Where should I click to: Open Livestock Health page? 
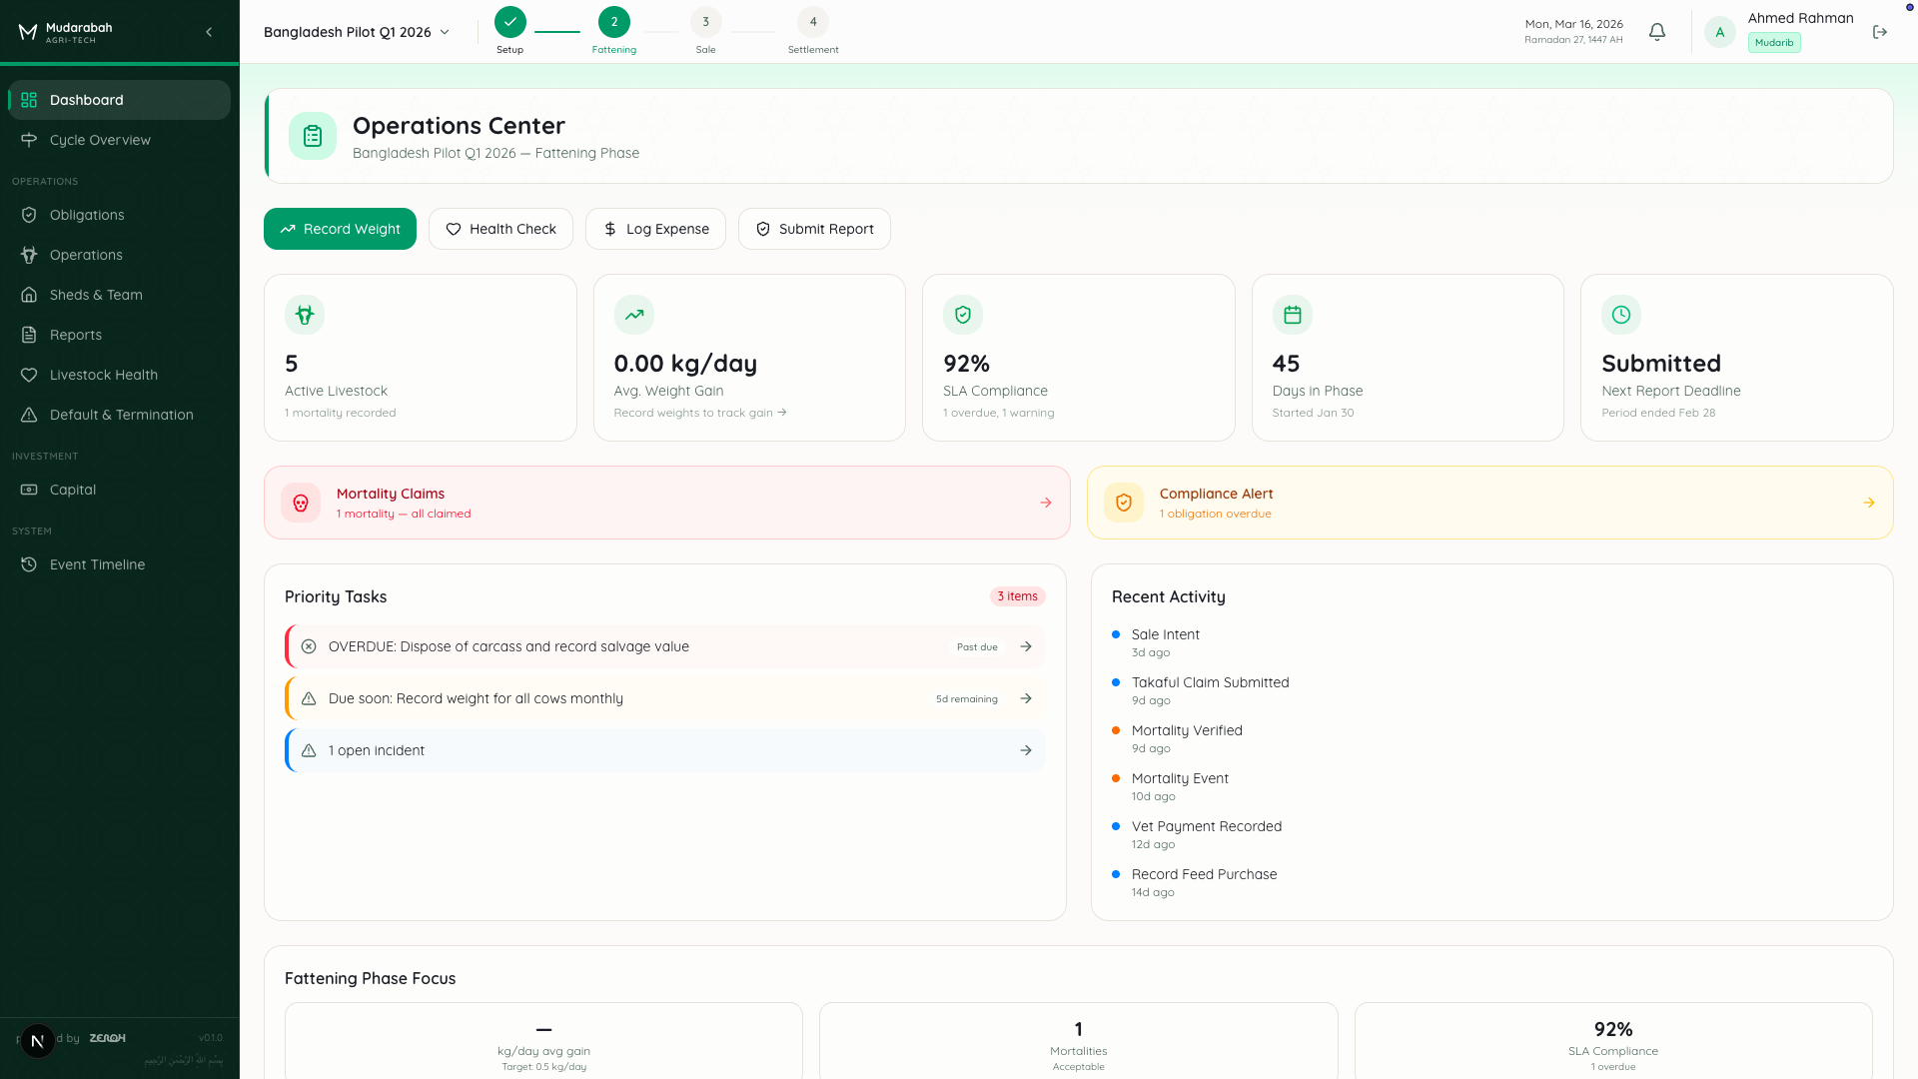(x=103, y=375)
